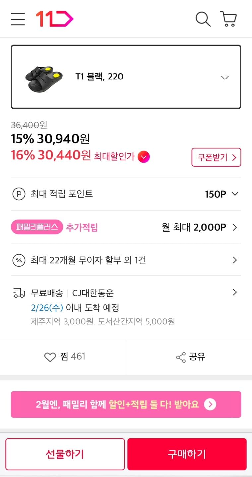Expand the T1 블랙, 220 option selector
The width and height of the screenshot is (252, 477).
tap(225, 78)
